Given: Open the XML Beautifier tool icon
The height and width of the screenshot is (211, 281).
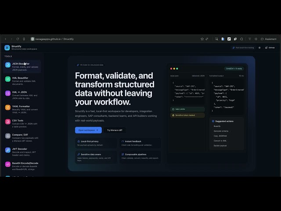Looking at the screenshot, I should [8, 79].
